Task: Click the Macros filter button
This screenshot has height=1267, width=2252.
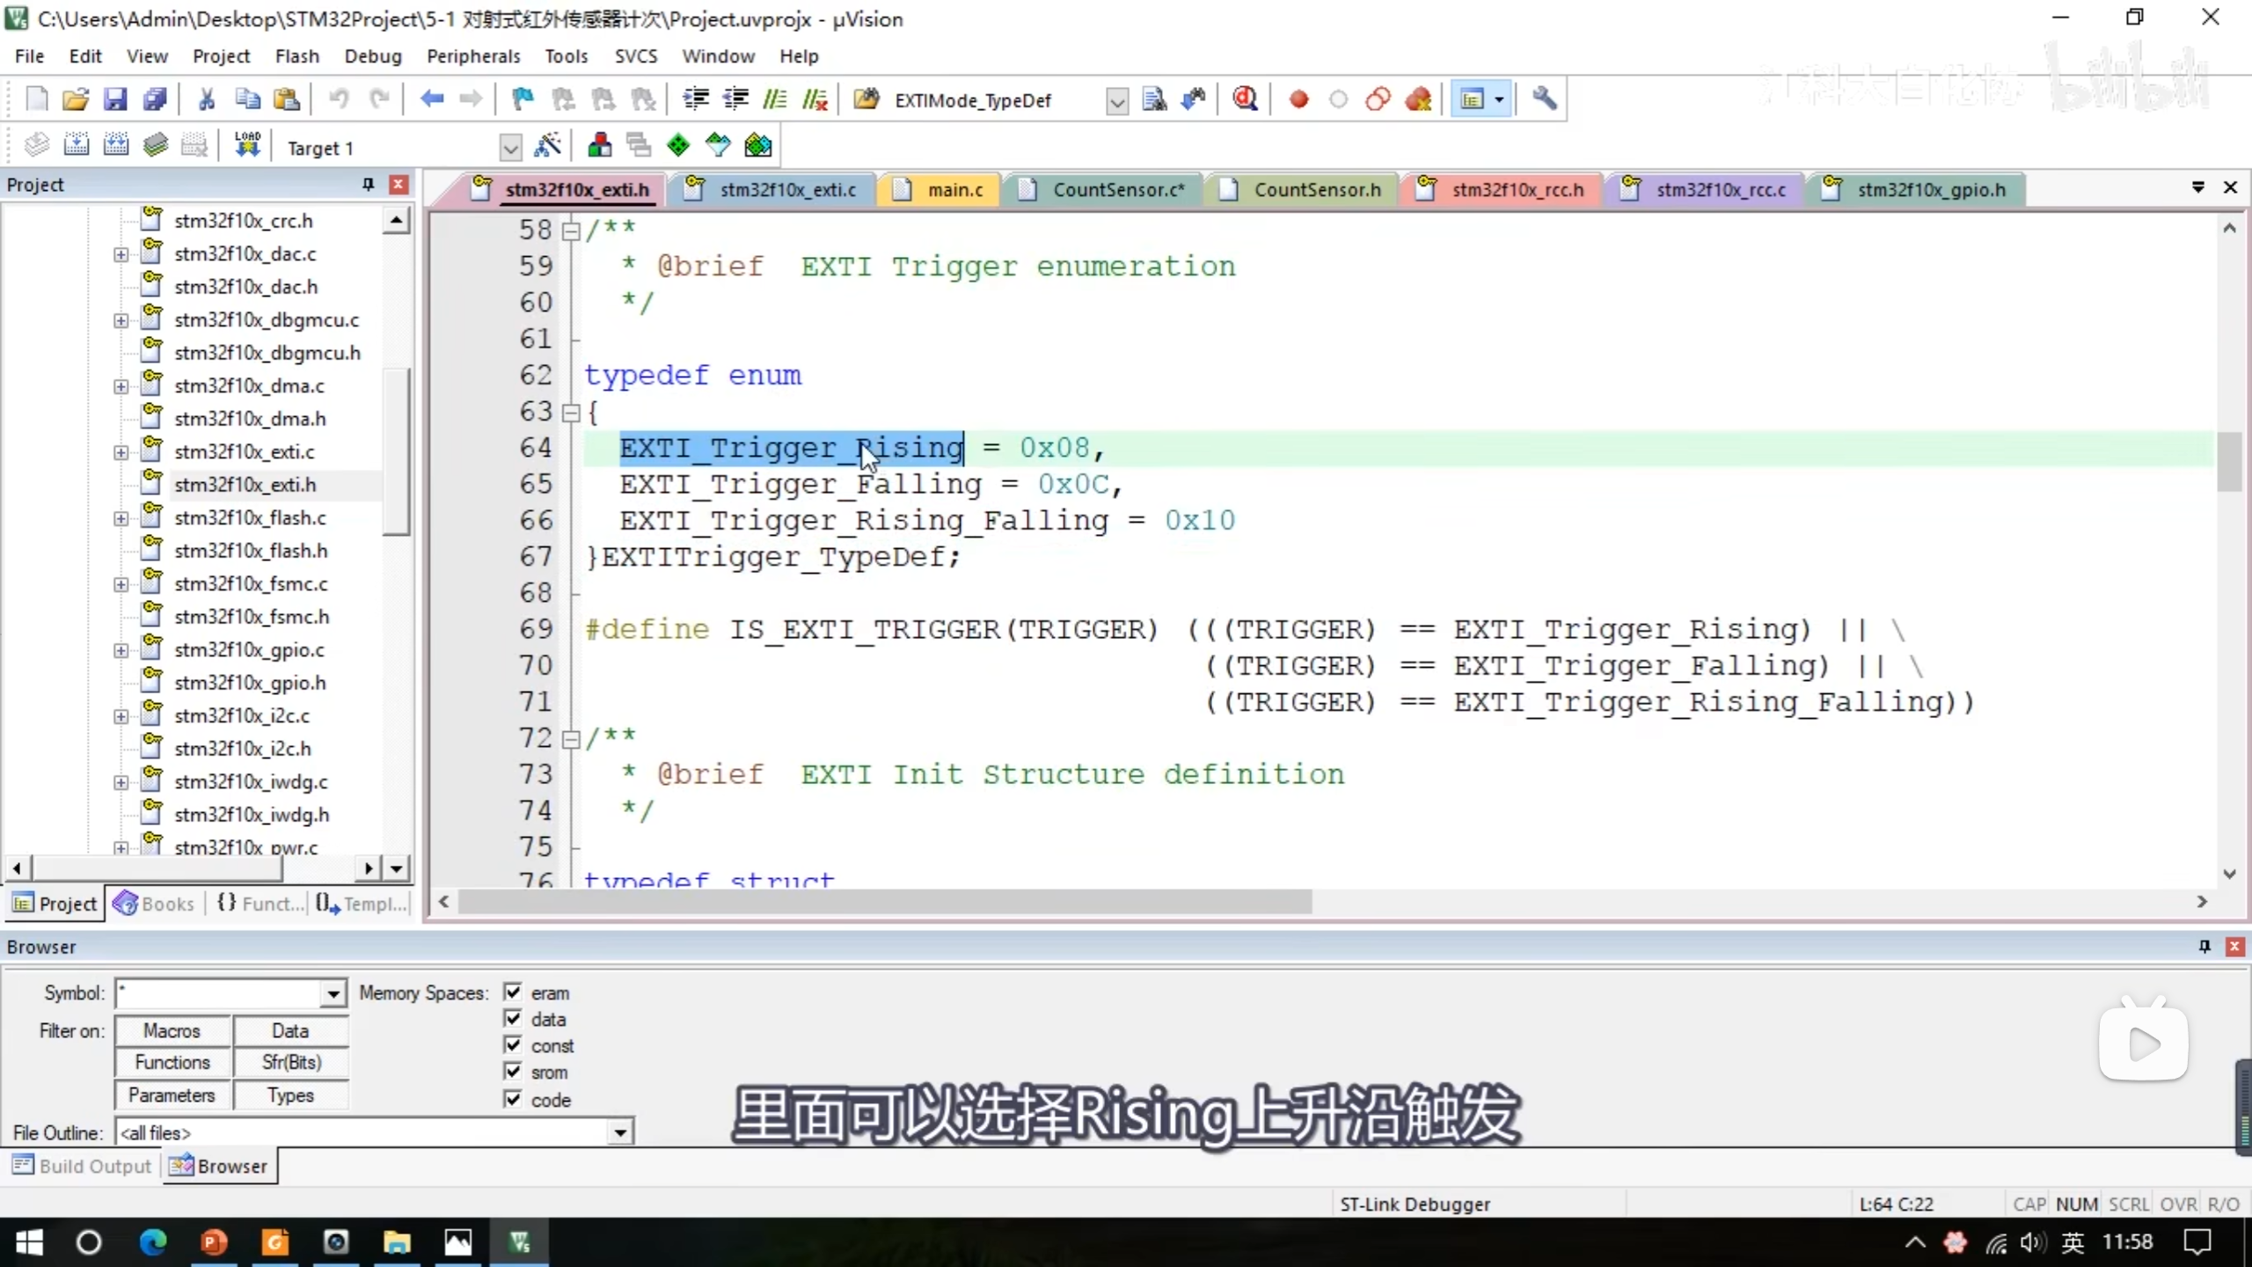Action: click(x=172, y=1030)
